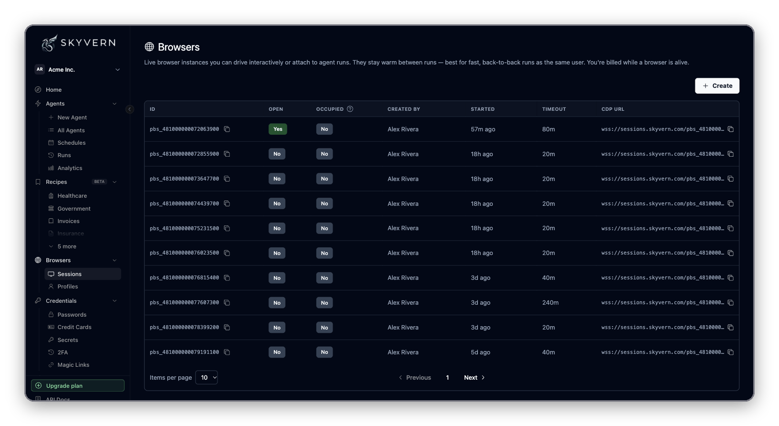Collapse the Recipes section chevron
The width and height of the screenshot is (779, 426).
click(115, 182)
